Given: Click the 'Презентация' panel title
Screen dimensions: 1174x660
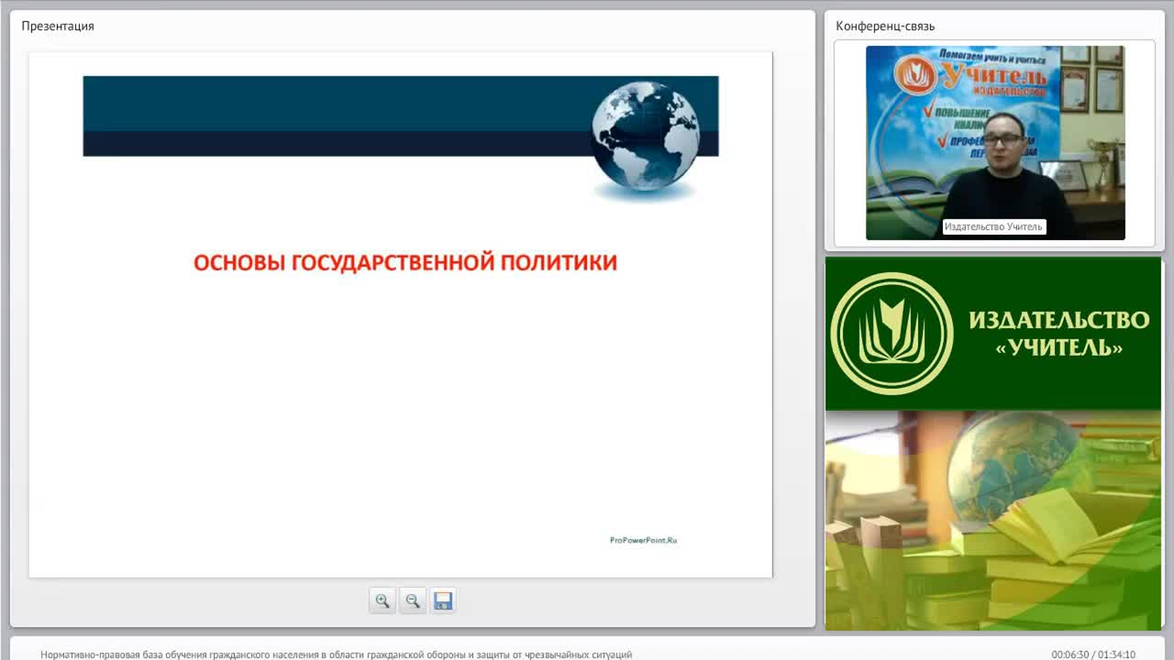Looking at the screenshot, I should point(58,26).
